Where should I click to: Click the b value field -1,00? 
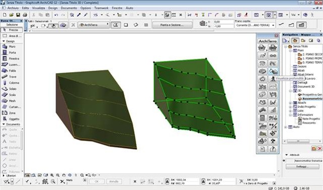click(x=223, y=26)
